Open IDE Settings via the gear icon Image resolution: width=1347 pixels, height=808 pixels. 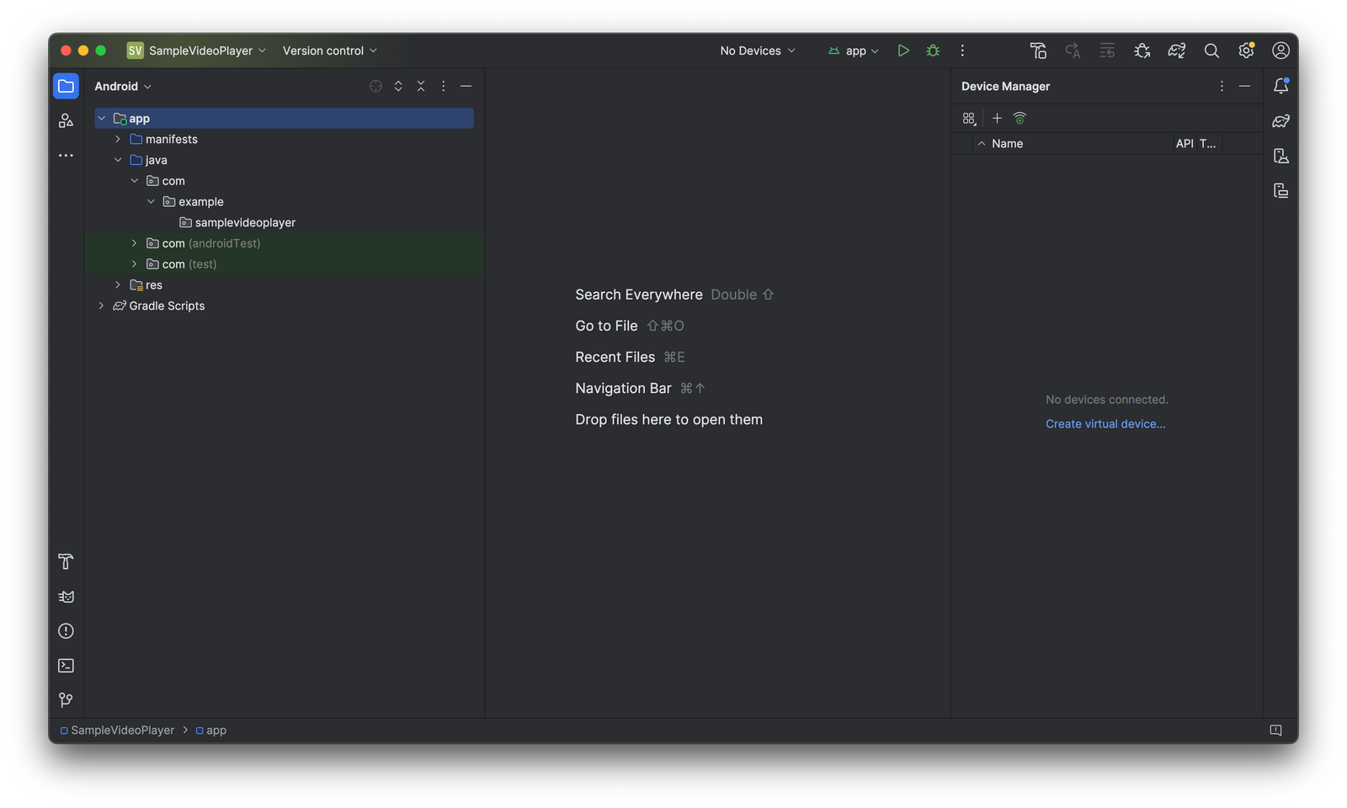(1246, 50)
